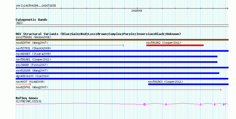The image size is (236, 119).
Task: Click the nsv460867 (Itsara2009) label
Action: pos(33,54)
